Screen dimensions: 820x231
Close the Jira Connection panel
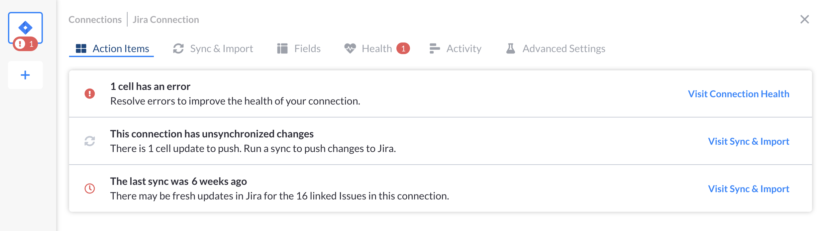pos(805,19)
